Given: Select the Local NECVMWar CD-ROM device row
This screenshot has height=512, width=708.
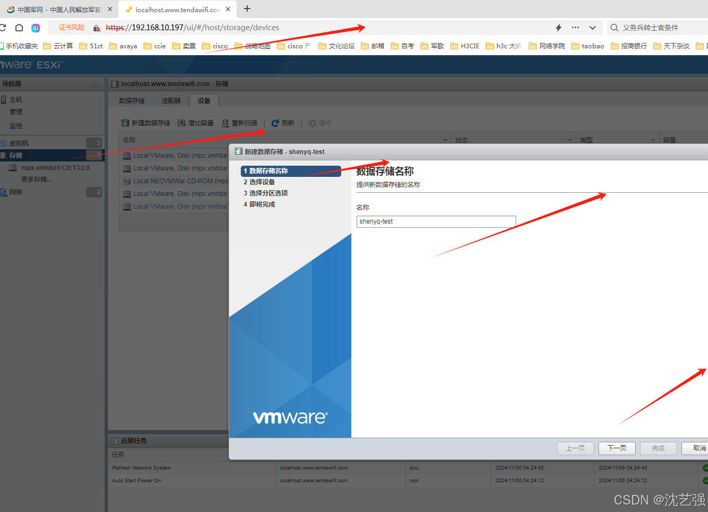Looking at the screenshot, I should [174, 181].
